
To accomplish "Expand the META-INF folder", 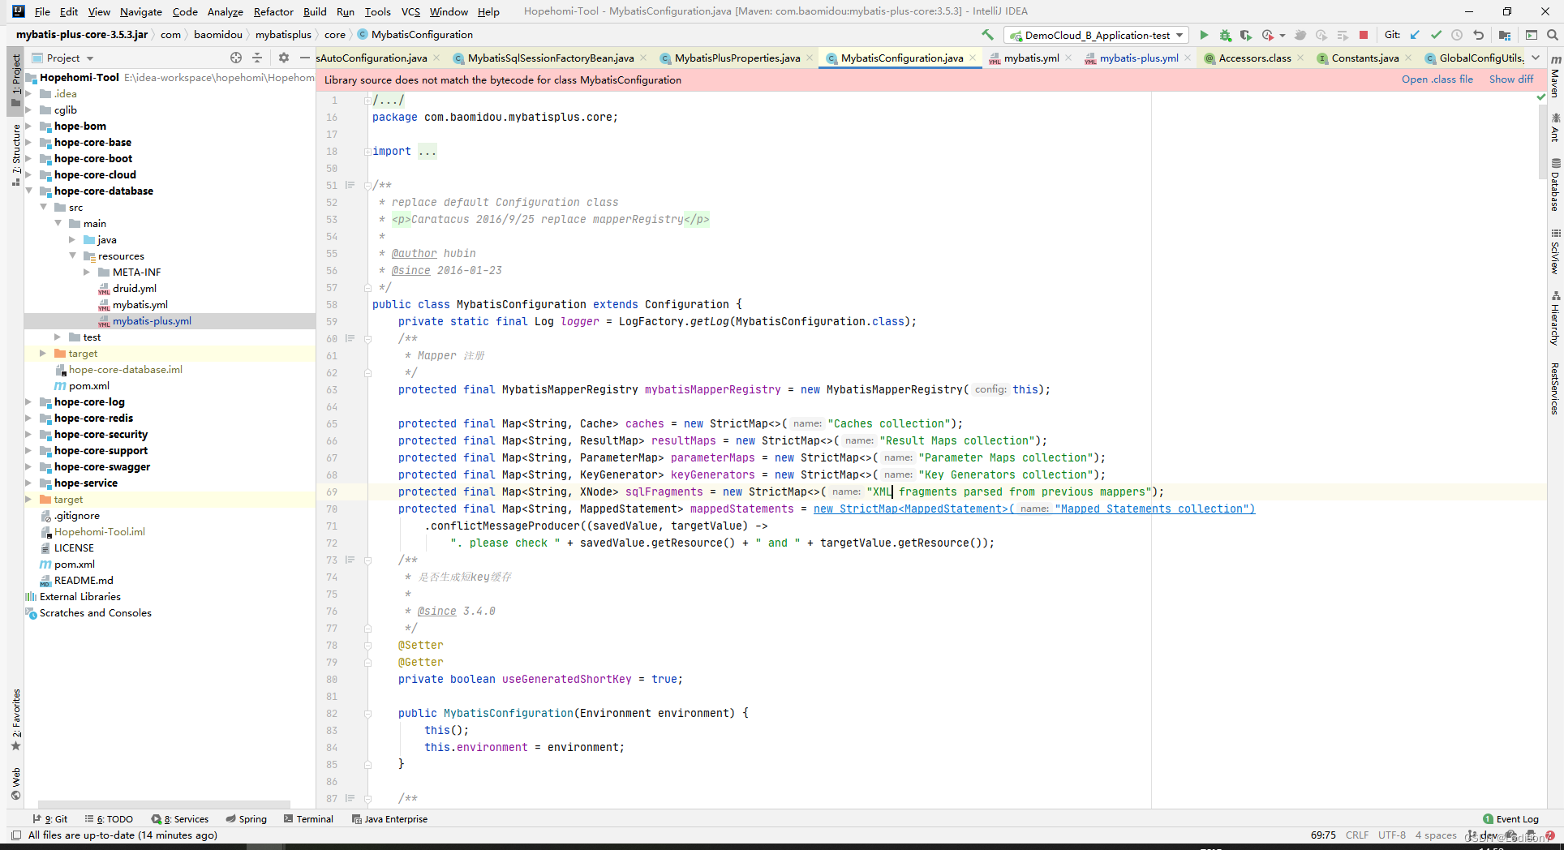I will (88, 272).
